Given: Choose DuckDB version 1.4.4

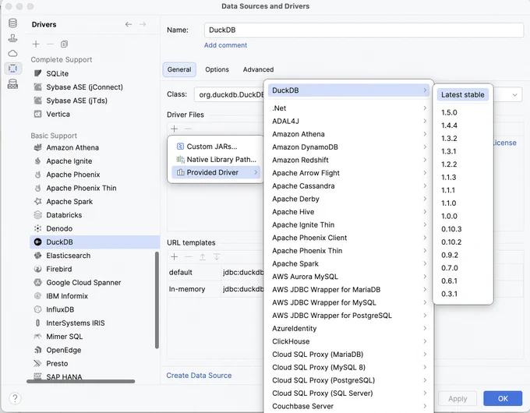Looking at the screenshot, I should [x=462, y=125].
